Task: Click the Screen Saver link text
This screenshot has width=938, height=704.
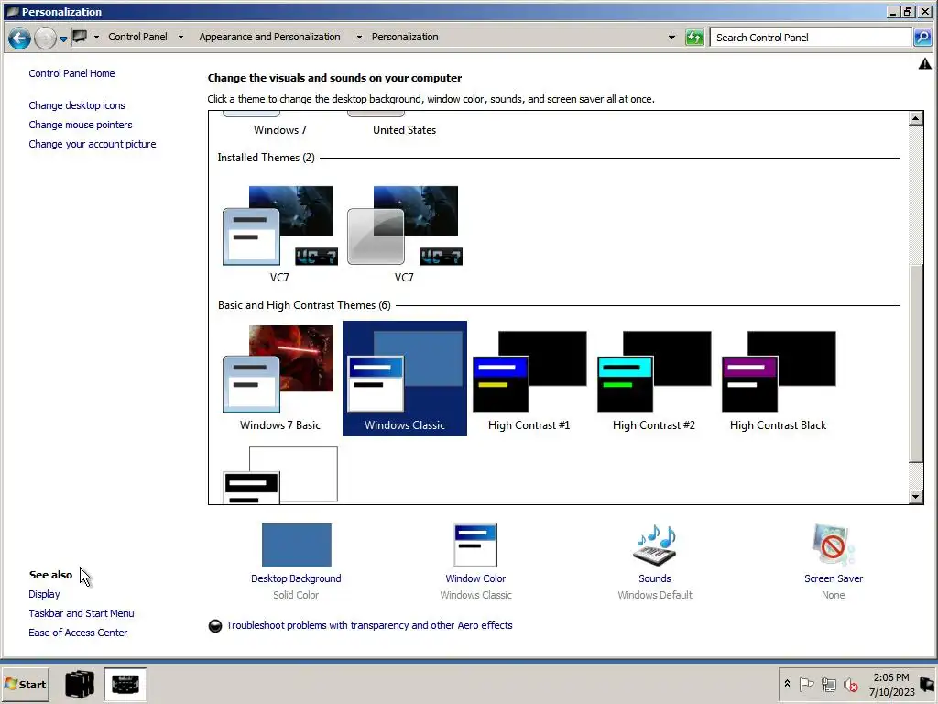Action: (834, 578)
